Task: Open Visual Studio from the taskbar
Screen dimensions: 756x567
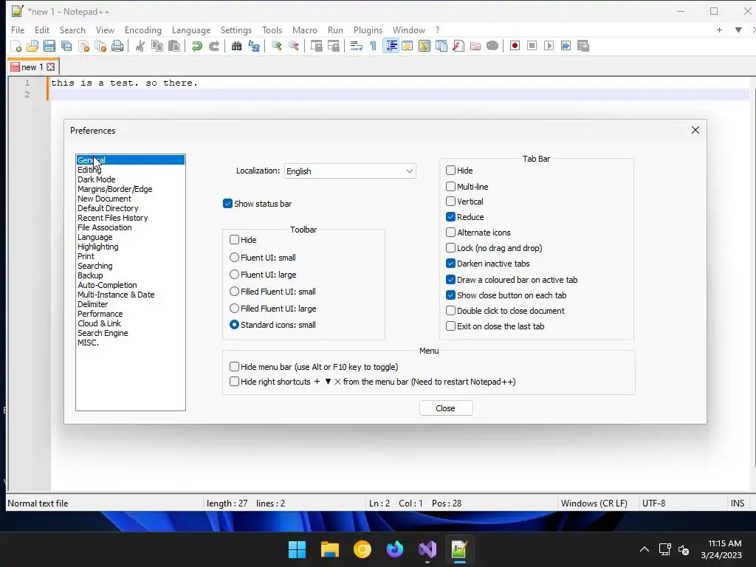Action: [427, 549]
